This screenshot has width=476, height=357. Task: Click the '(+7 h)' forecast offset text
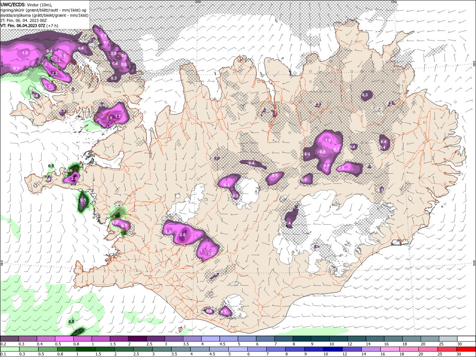pyautogui.click(x=52, y=26)
